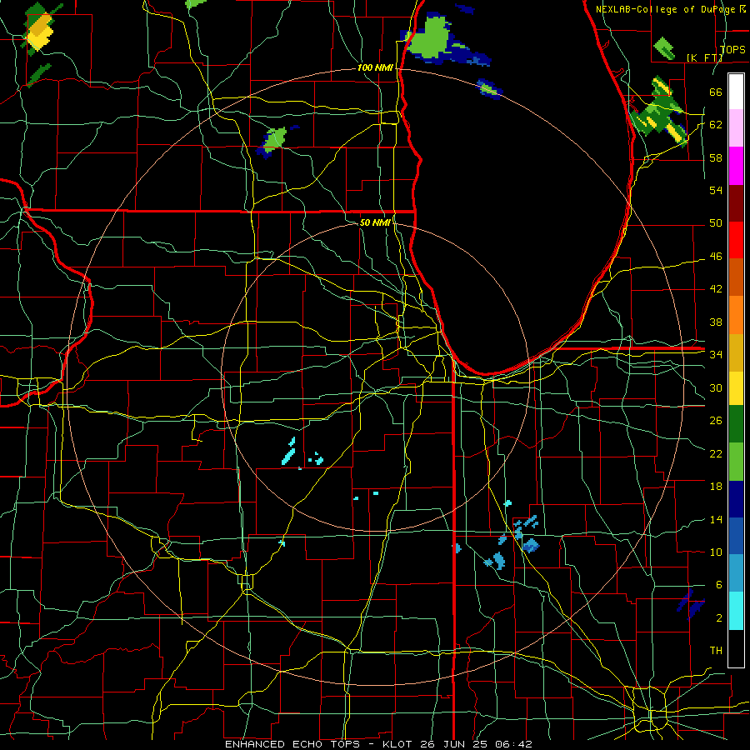The width and height of the screenshot is (750, 750).
Task: Click the ENHANCED ECHO TOPS caption text
Action: pyautogui.click(x=292, y=744)
